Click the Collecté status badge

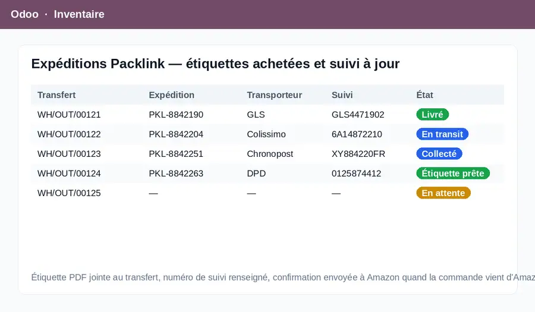[x=439, y=154]
